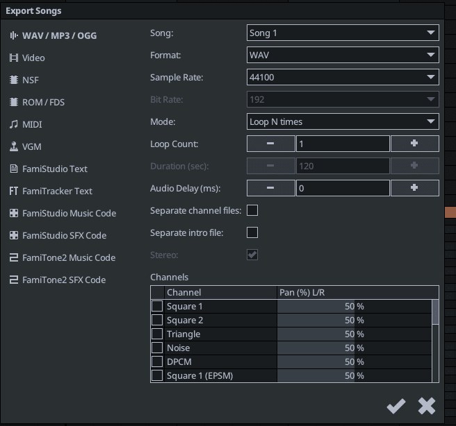456x426 pixels.
Task: Click the FamiTone2 Music Code icon
Action: pos(14,257)
